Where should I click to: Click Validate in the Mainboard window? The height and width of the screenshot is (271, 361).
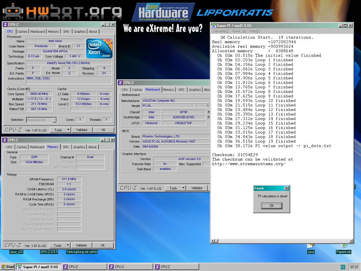click(197, 188)
